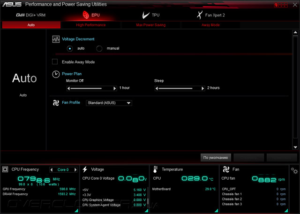Image resolution: width=300 pixels, height=214 pixels.
Task: Click the ASUS logo
Action: (x=12, y=4)
